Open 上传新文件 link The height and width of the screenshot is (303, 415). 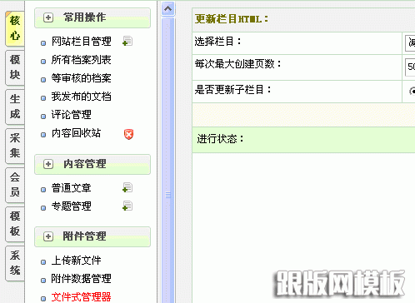pyautogui.click(x=77, y=261)
